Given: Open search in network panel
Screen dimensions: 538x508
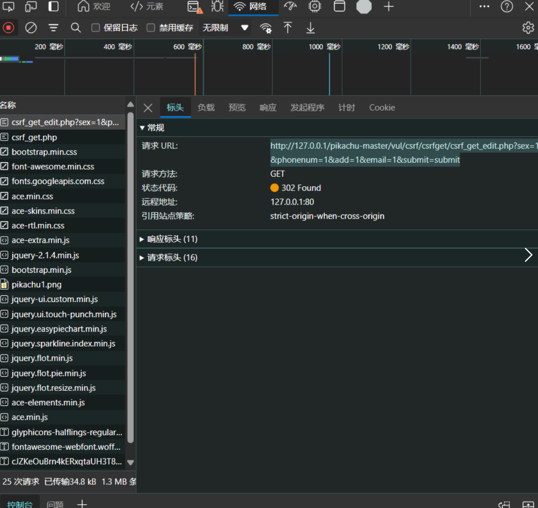Looking at the screenshot, I should pyautogui.click(x=76, y=28).
